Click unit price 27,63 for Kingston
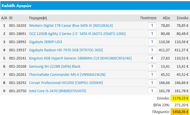This screenshot has width=190, height=115. (165, 58)
